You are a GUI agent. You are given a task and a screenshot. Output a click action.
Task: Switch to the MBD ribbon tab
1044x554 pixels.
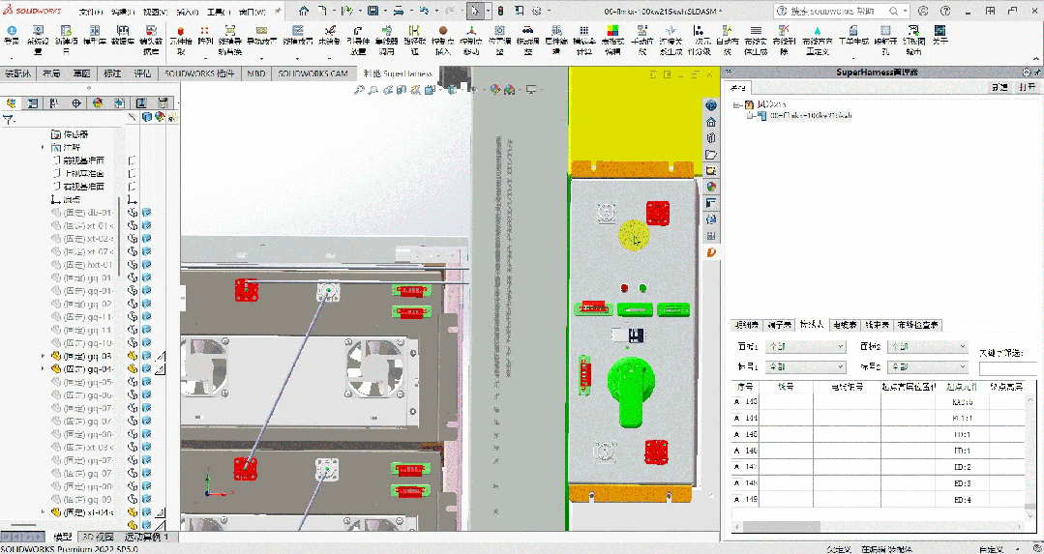pos(256,73)
